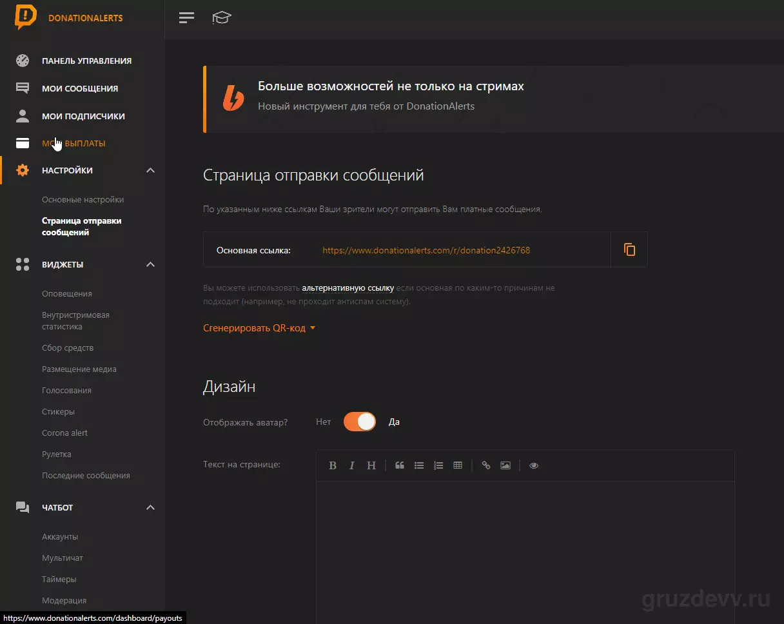Open Размещение медиа widget page
Screen dimensions: 784x624
79,369
